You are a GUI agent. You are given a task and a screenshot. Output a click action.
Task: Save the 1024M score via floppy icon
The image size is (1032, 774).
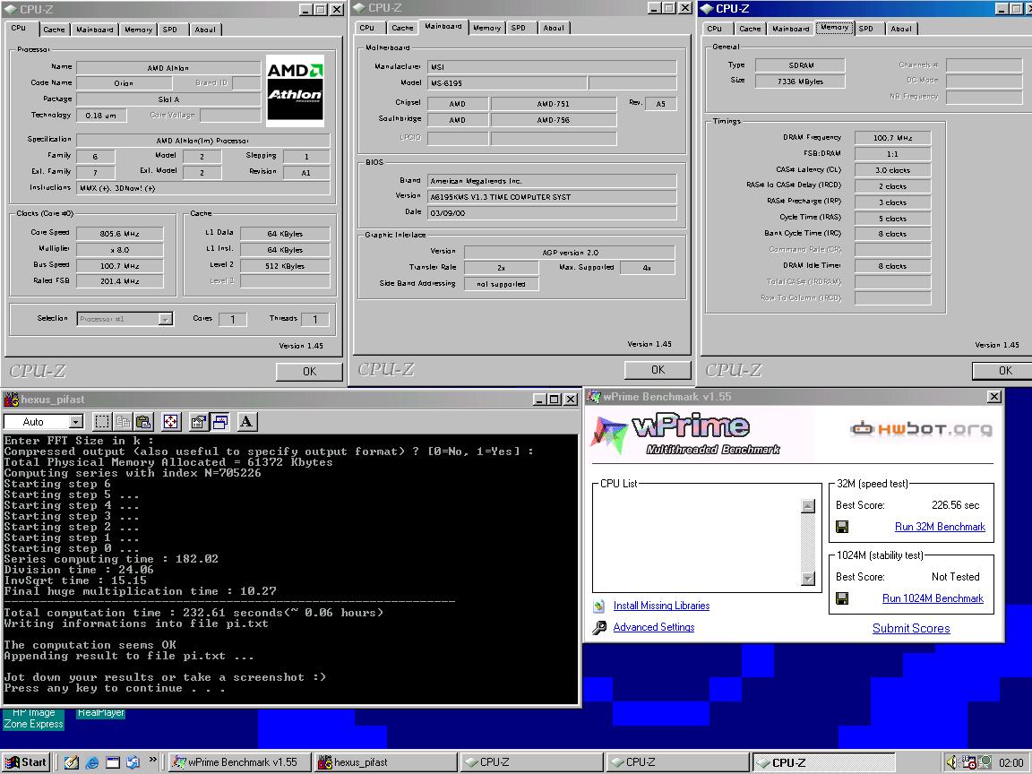click(842, 598)
